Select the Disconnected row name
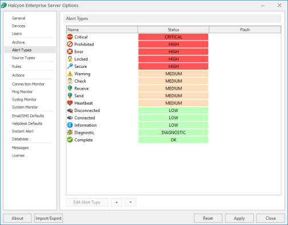 87,111
